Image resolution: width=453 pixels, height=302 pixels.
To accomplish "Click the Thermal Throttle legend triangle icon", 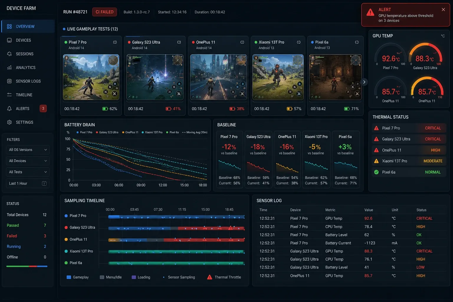I will 209,277.
